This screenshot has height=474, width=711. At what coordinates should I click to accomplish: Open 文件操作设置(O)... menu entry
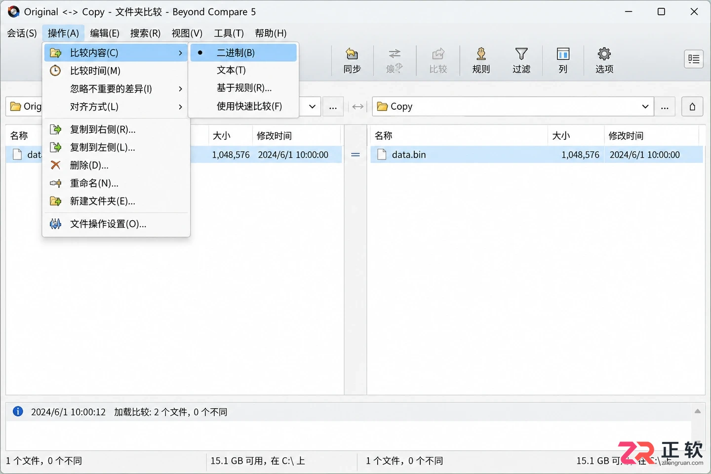coord(116,224)
